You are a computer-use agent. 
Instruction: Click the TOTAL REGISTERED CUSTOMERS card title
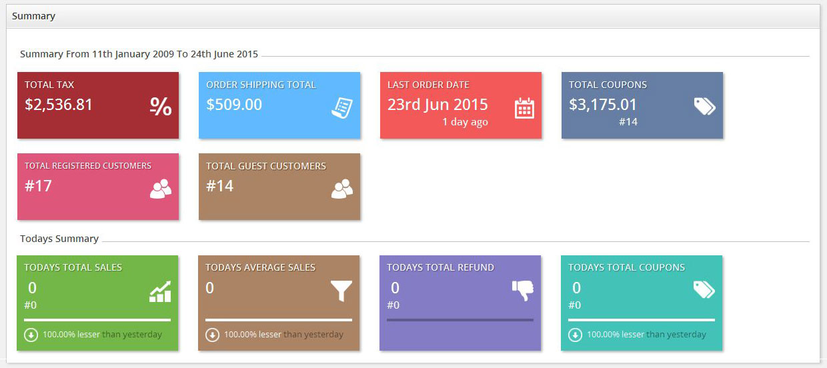88,166
